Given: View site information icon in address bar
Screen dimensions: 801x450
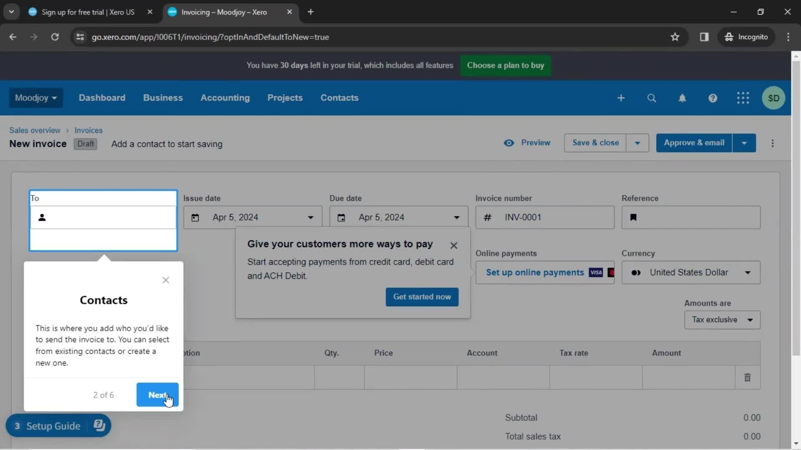Looking at the screenshot, I should (80, 37).
